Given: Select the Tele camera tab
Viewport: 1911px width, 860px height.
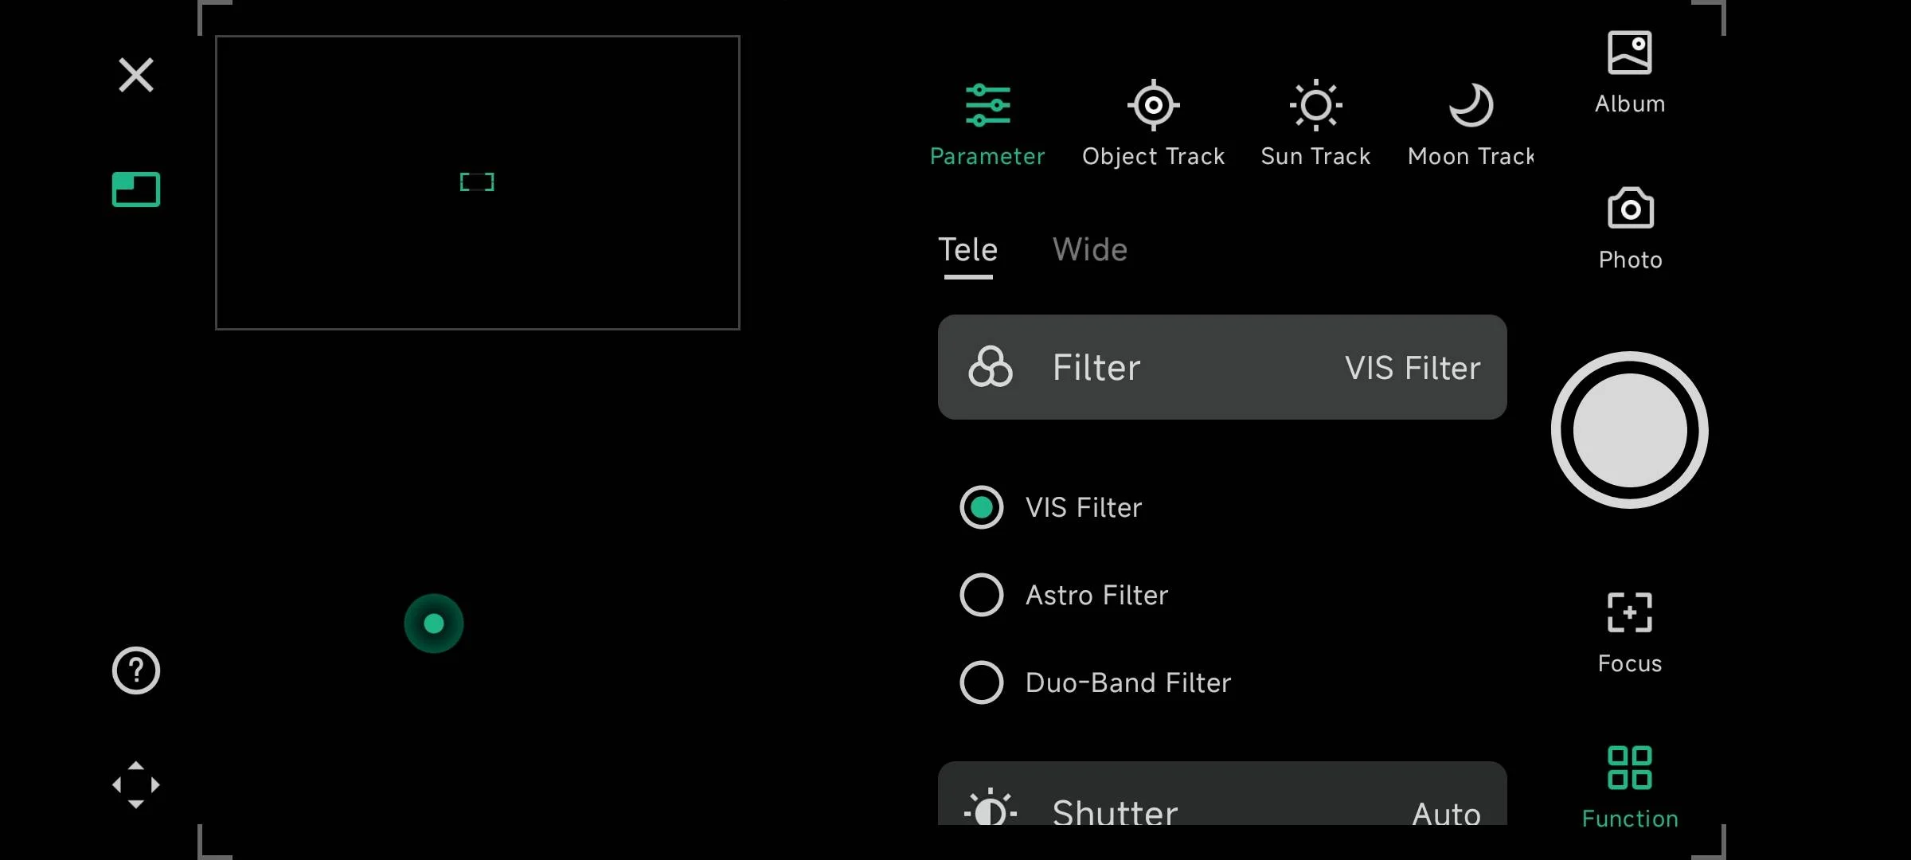Looking at the screenshot, I should coord(967,250).
